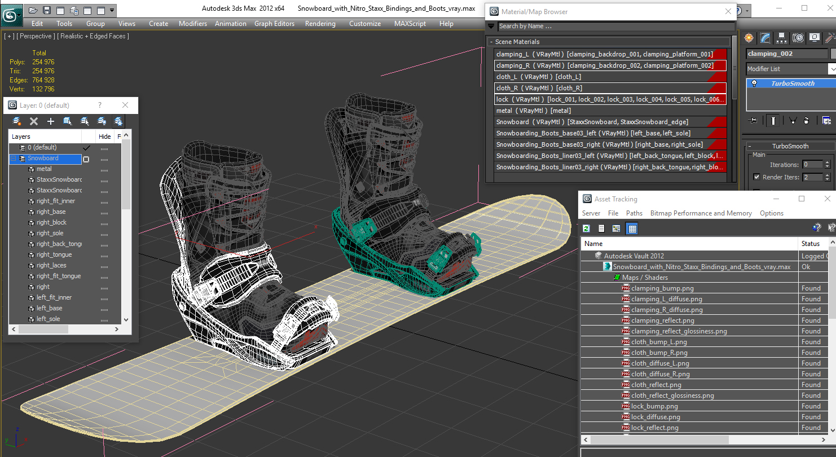Toggle the Render Iters checkbox
836x457 pixels.
coord(756,177)
